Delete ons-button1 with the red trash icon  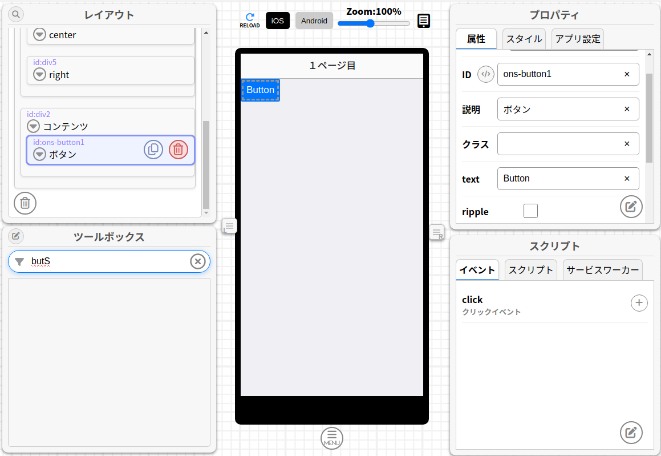[178, 149]
